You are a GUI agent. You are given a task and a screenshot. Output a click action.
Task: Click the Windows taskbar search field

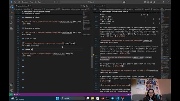tap(73, 98)
